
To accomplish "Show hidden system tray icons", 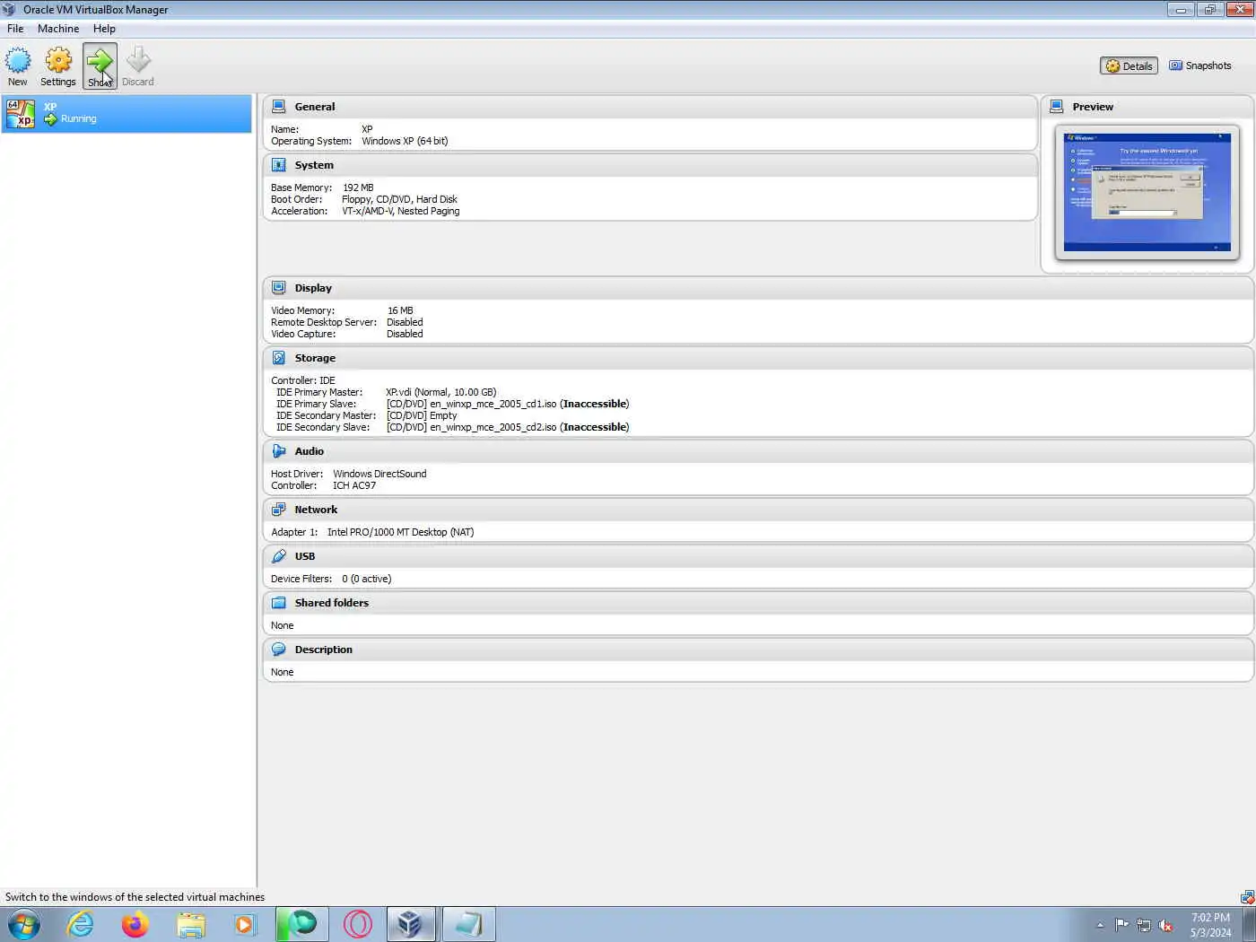I will point(1100,925).
